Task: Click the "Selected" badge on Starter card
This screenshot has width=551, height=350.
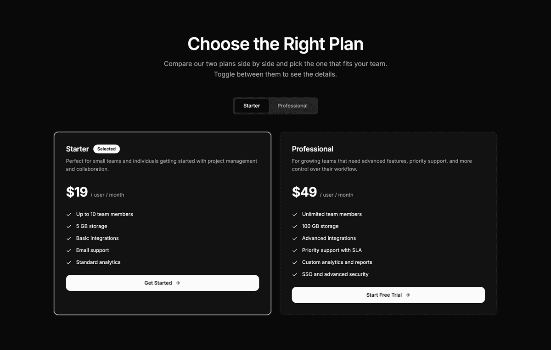Action: (x=106, y=149)
